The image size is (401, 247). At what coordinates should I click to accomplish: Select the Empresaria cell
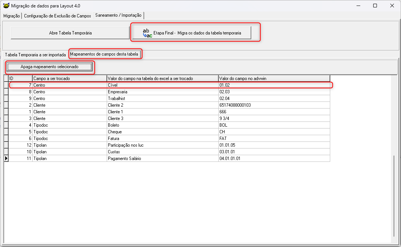point(163,92)
